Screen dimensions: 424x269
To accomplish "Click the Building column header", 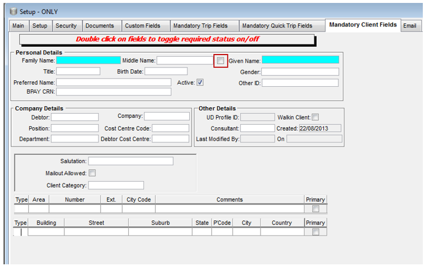I will click(x=46, y=223).
